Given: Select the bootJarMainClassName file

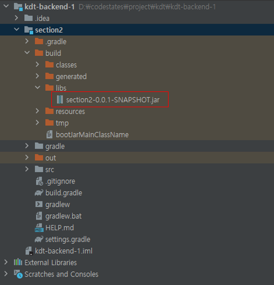Looking at the screenshot, I should coord(92,135).
